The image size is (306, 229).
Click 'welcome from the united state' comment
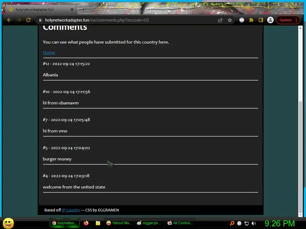pyautogui.click(x=74, y=187)
